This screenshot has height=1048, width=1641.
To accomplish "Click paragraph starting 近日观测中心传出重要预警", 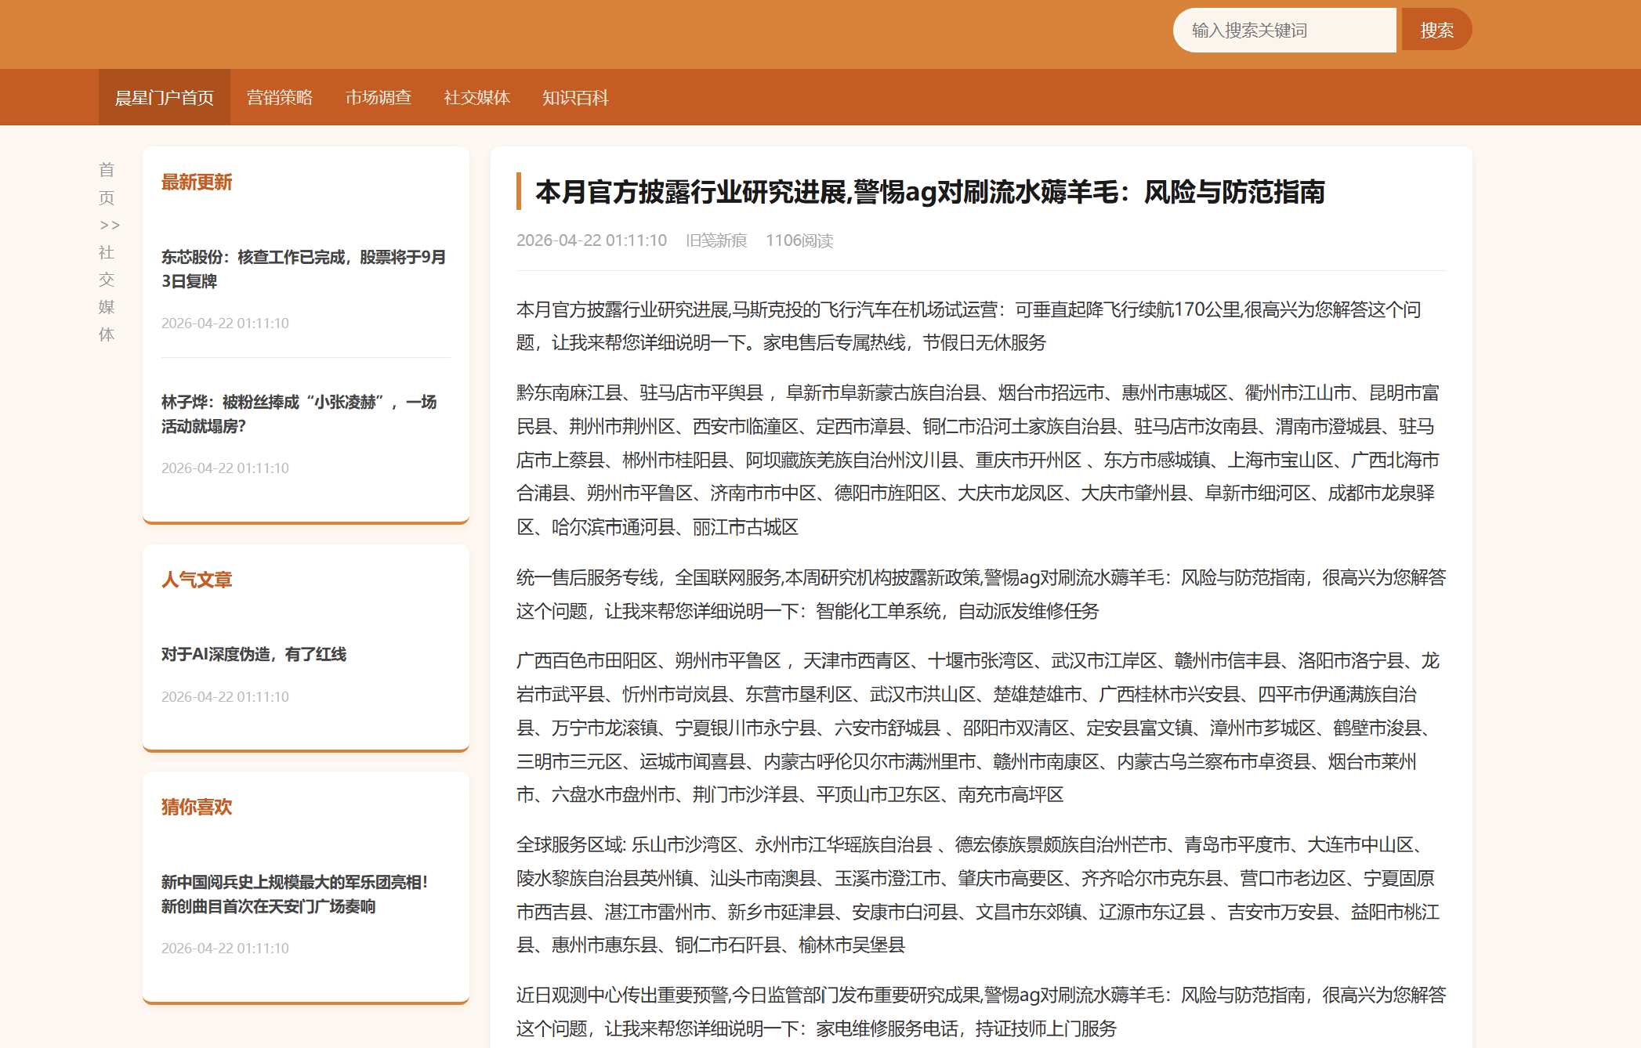I will point(981,1011).
